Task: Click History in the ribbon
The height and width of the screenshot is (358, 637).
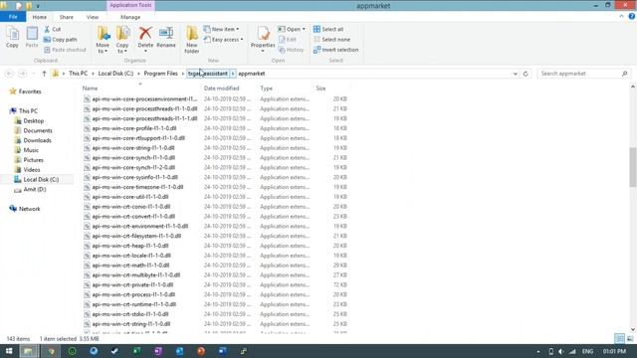Action: (x=292, y=50)
